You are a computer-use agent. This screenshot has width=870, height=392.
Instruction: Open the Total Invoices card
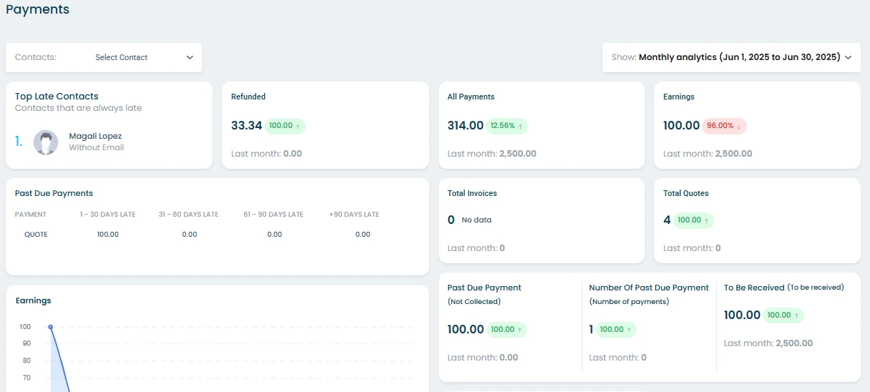coord(541,220)
